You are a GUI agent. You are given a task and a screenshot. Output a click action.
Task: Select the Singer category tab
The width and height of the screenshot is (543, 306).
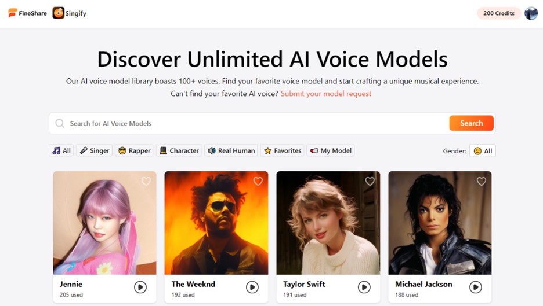pyautogui.click(x=94, y=150)
